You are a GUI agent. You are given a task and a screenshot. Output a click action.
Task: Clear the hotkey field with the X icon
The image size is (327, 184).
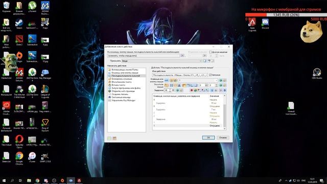click(182, 56)
